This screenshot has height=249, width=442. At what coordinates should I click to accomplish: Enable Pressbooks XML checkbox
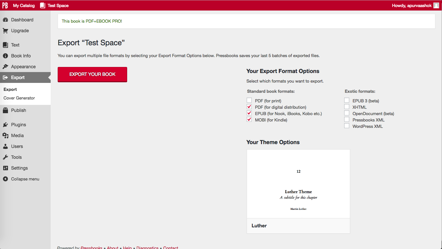point(347,120)
